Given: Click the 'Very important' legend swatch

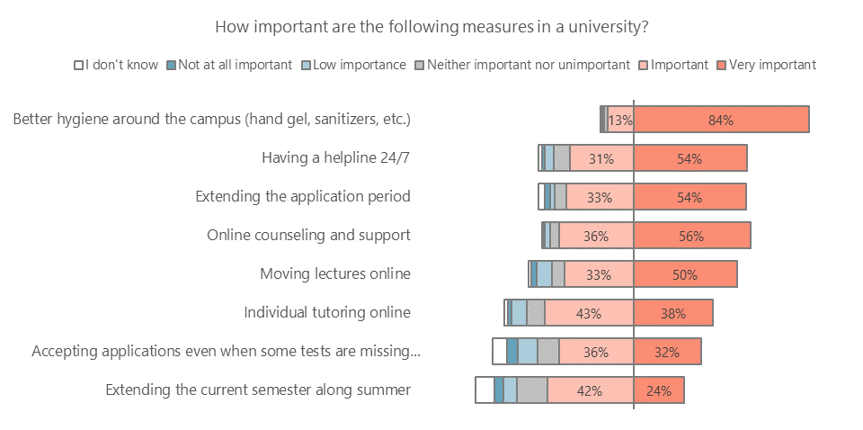Looking at the screenshot, I should (722, 65).
